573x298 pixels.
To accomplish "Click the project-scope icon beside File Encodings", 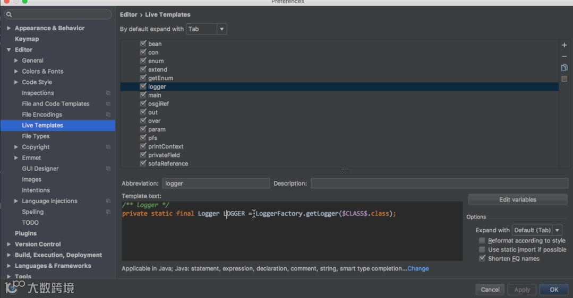I will (108, 115).
